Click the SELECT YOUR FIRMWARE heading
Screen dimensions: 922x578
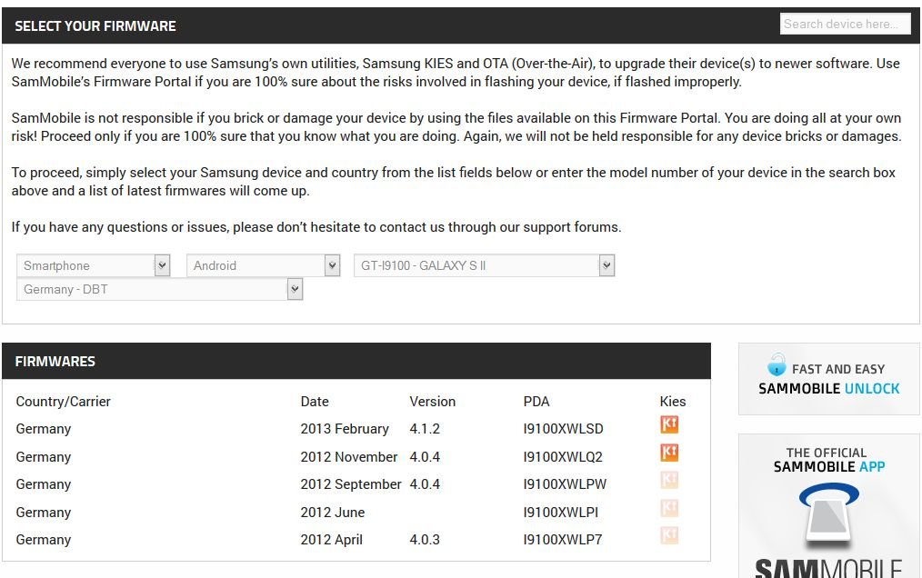click(x=95, y=25)
